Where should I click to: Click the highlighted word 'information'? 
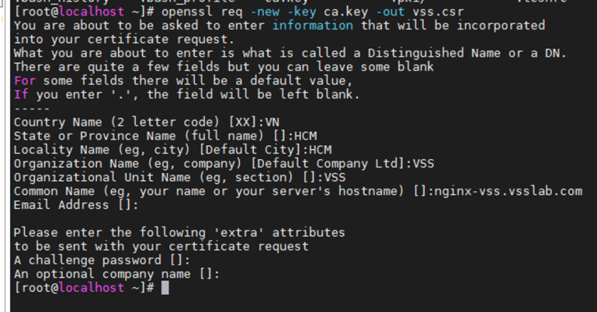[313, 26]
